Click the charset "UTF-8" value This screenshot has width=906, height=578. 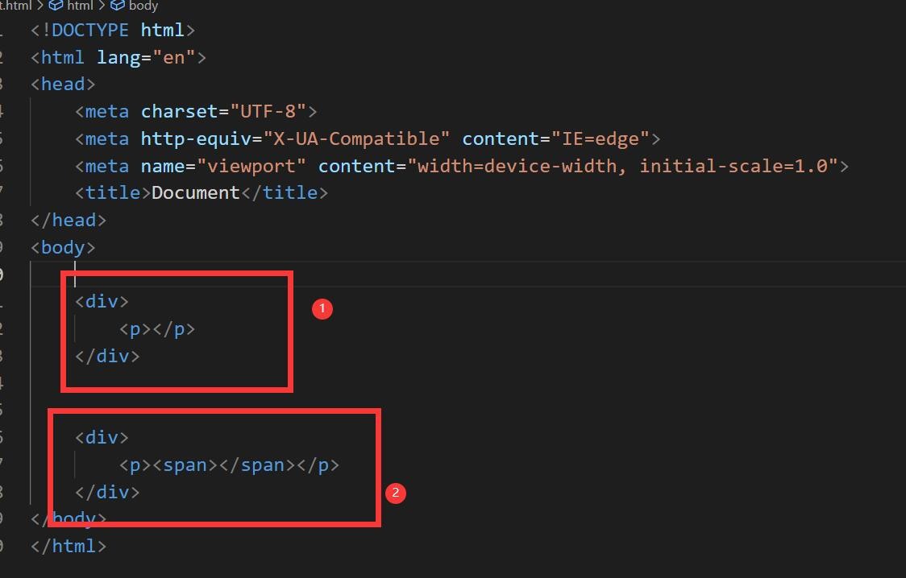[269, 112]
